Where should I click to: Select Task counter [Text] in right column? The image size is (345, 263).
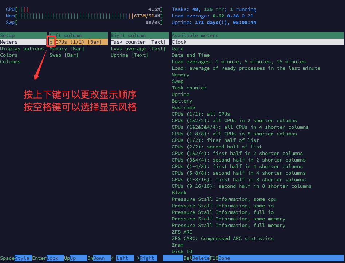(x=138, y=42)
